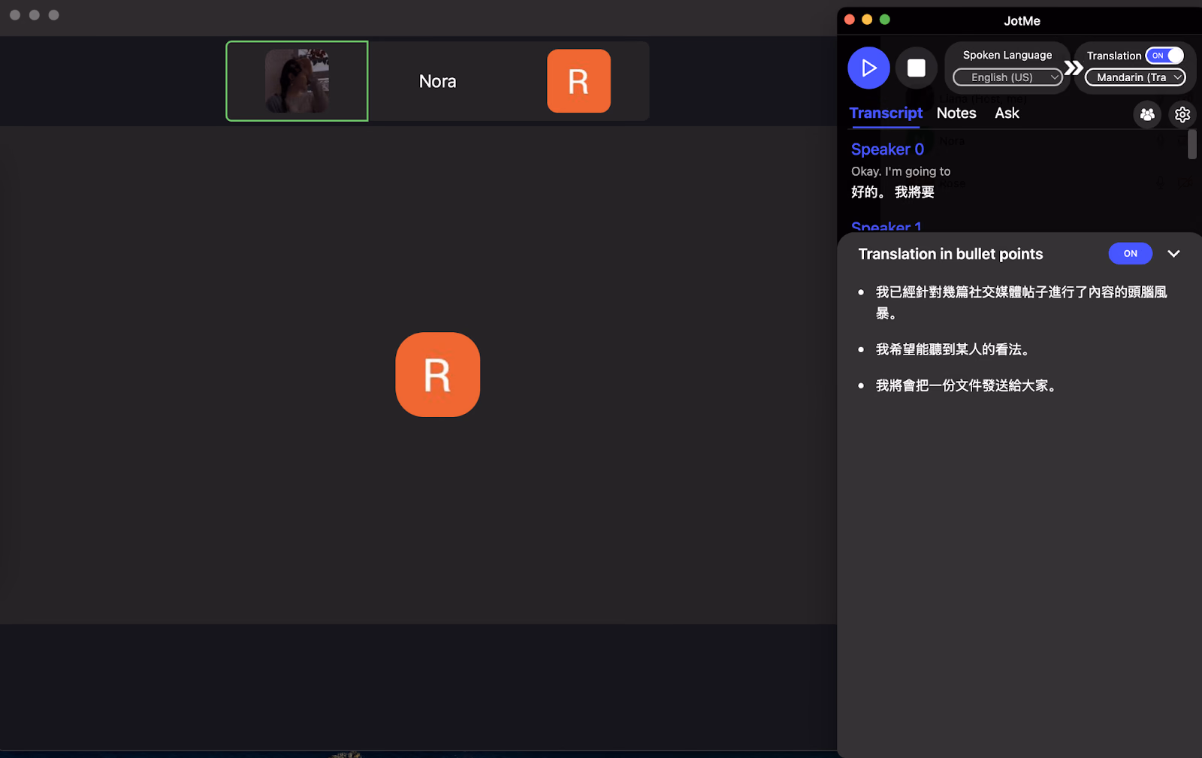Close the JotMe window with red button

pyautogui.click(x=850, y=20)
